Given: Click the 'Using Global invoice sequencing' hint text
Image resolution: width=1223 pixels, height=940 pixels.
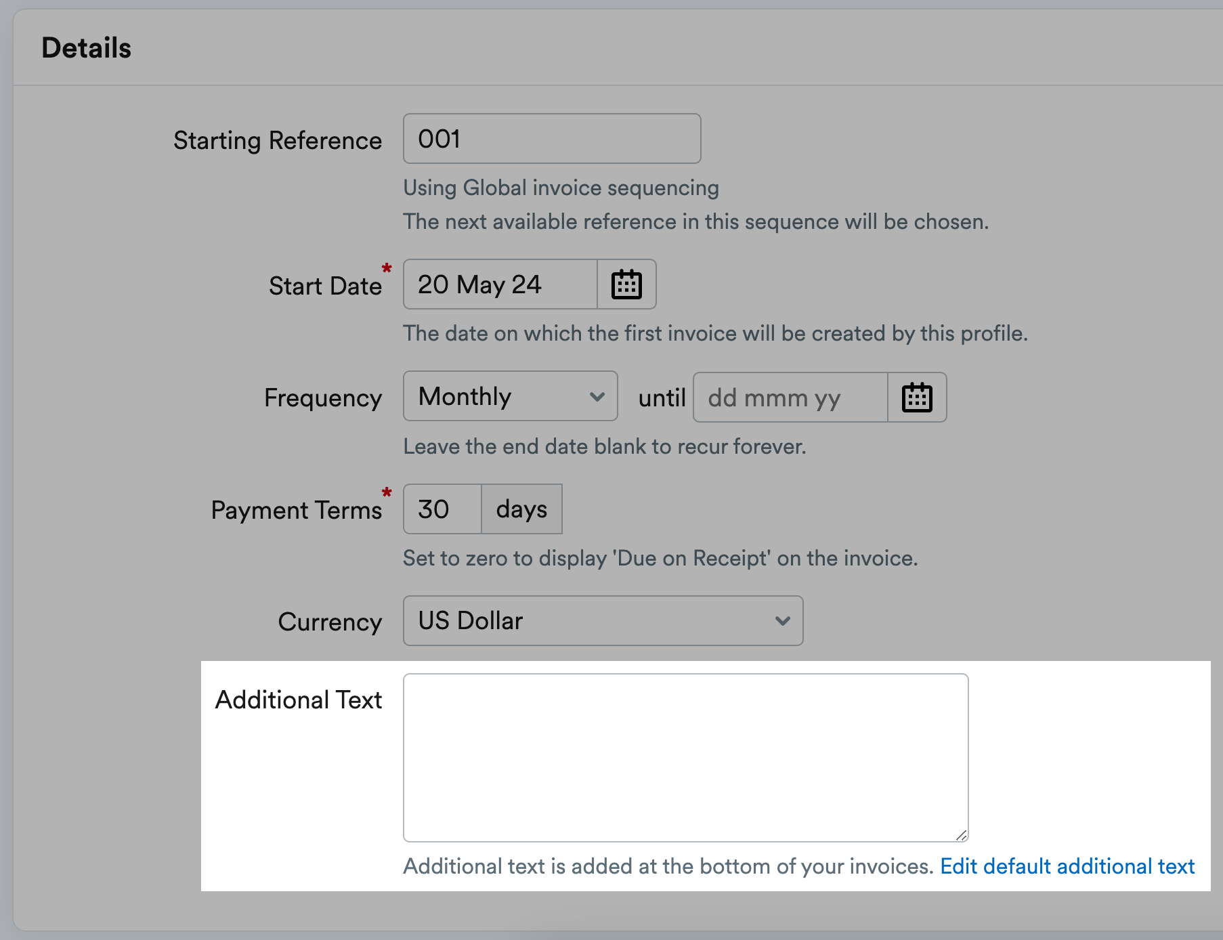Looking at the screenshot, I should click(561, 188).
